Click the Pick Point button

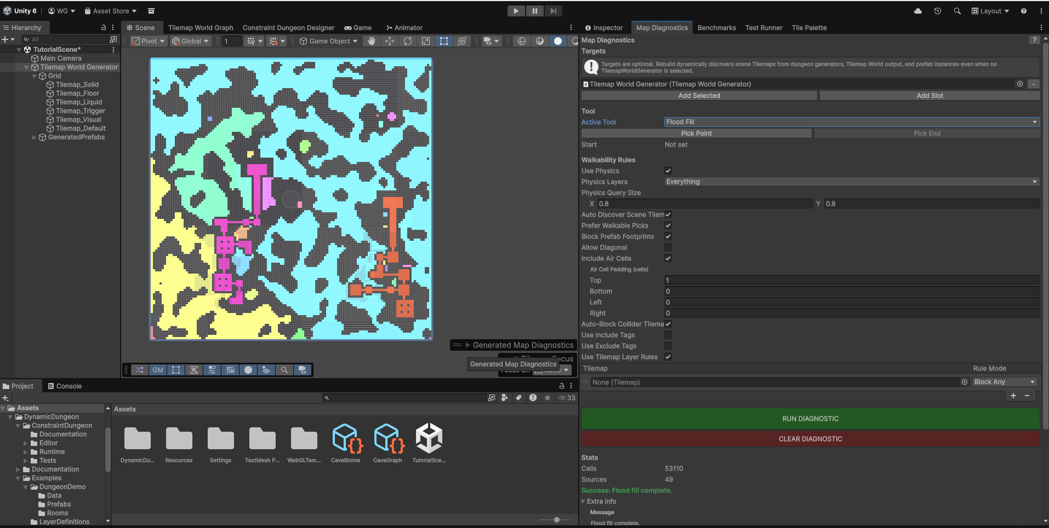[x=697, y=134]
